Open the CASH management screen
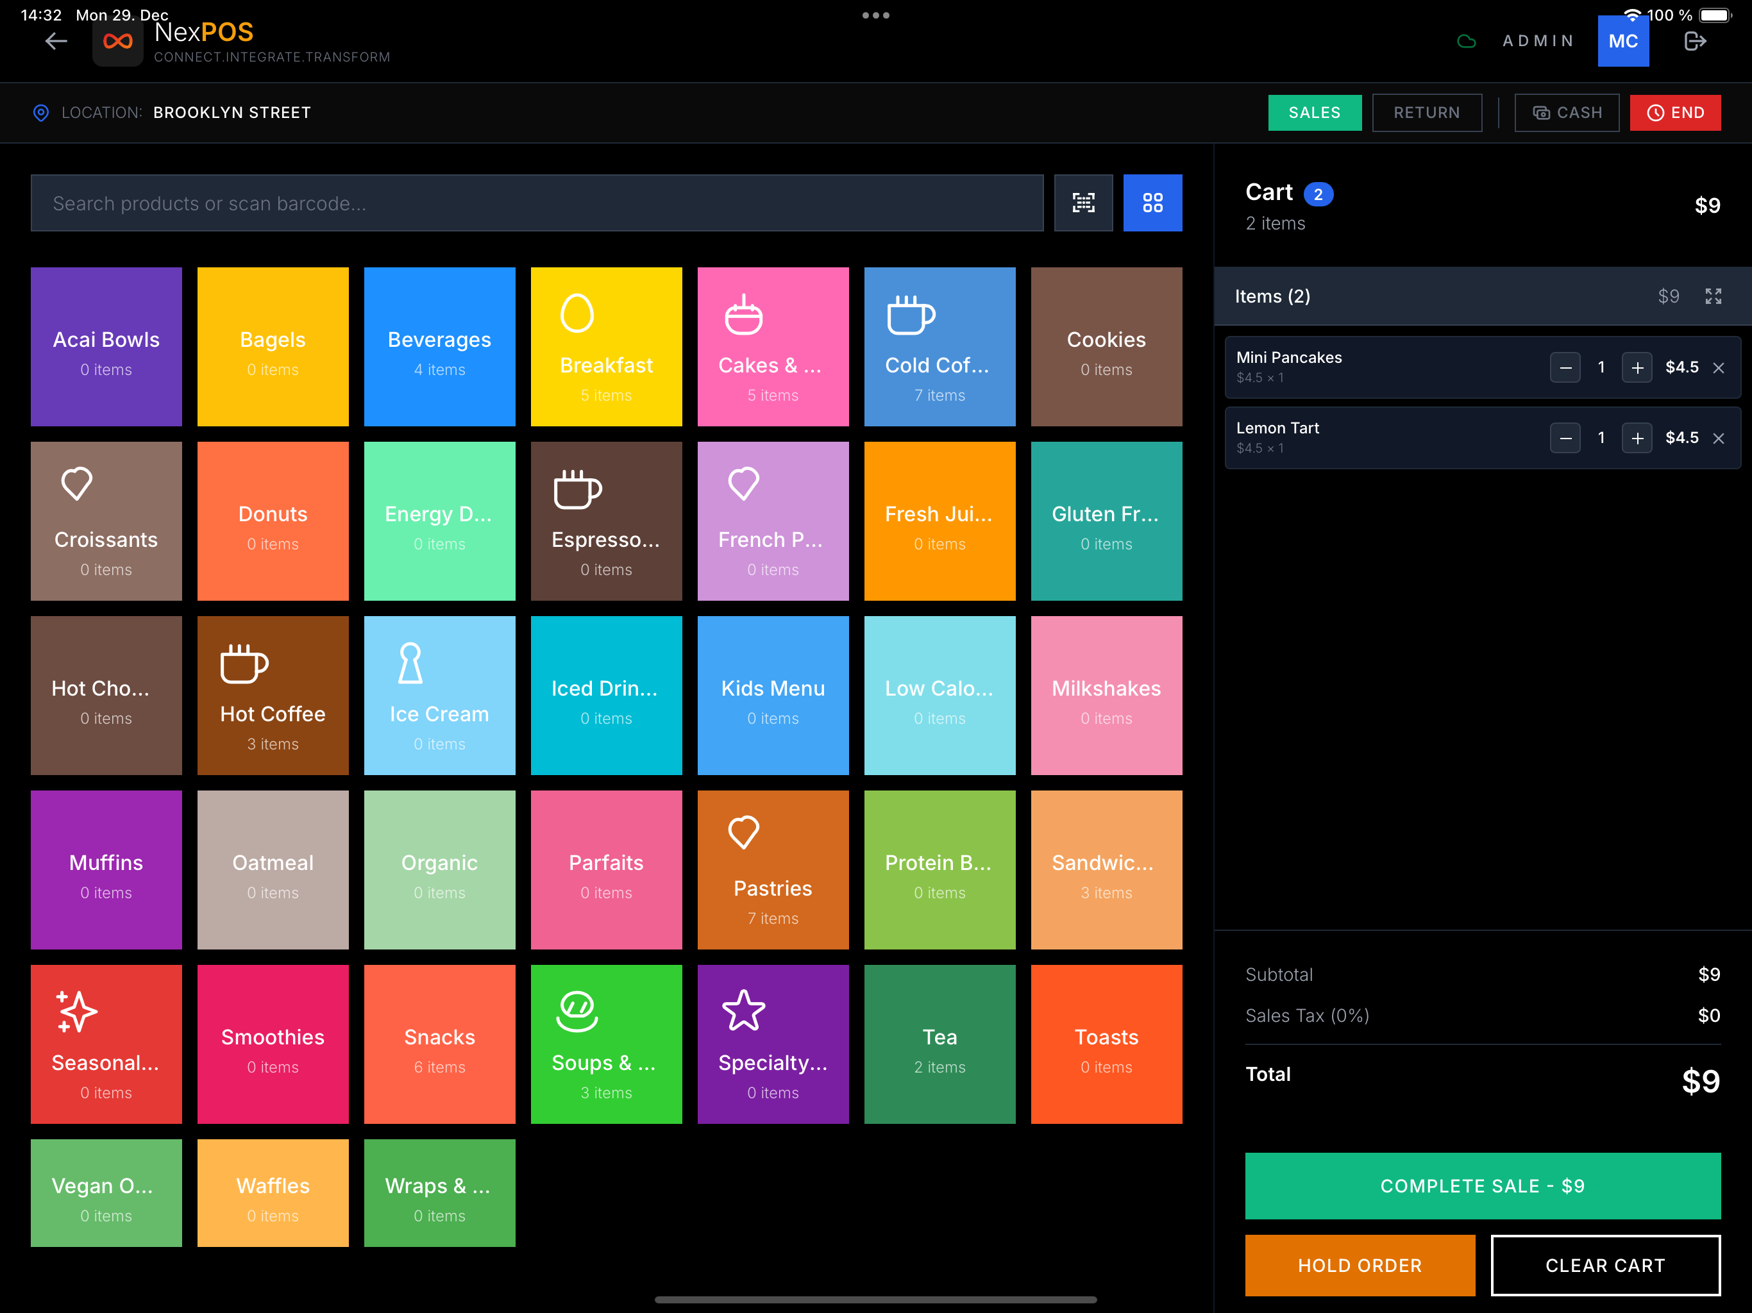Screen dimensions: 1752x1313 [1566, 112]
